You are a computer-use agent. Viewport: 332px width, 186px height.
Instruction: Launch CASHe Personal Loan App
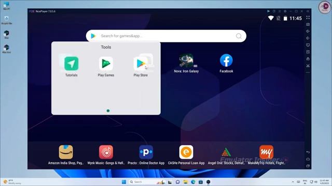coord(186,152)
